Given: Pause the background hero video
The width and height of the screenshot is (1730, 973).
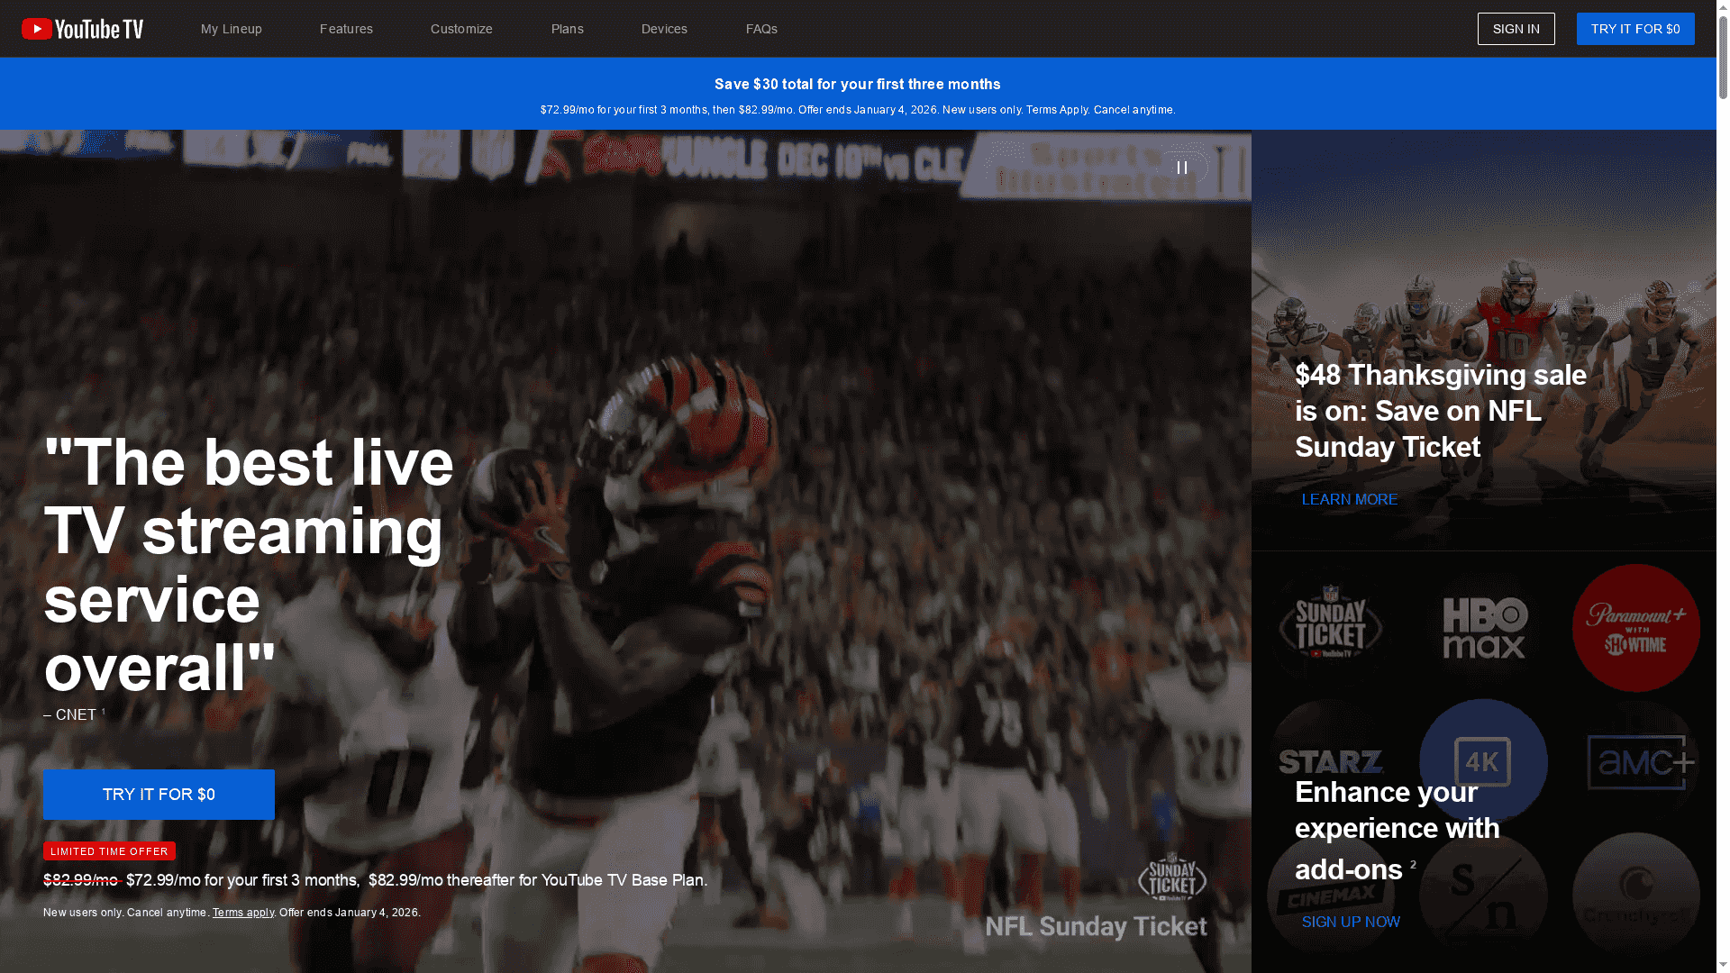Looking at the screenshot, I should coord(1183,168).
